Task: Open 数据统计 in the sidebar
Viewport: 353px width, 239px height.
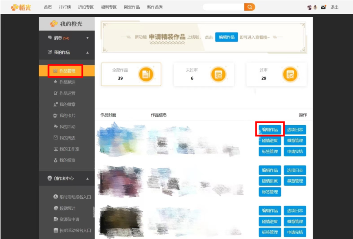Action: 67,208
